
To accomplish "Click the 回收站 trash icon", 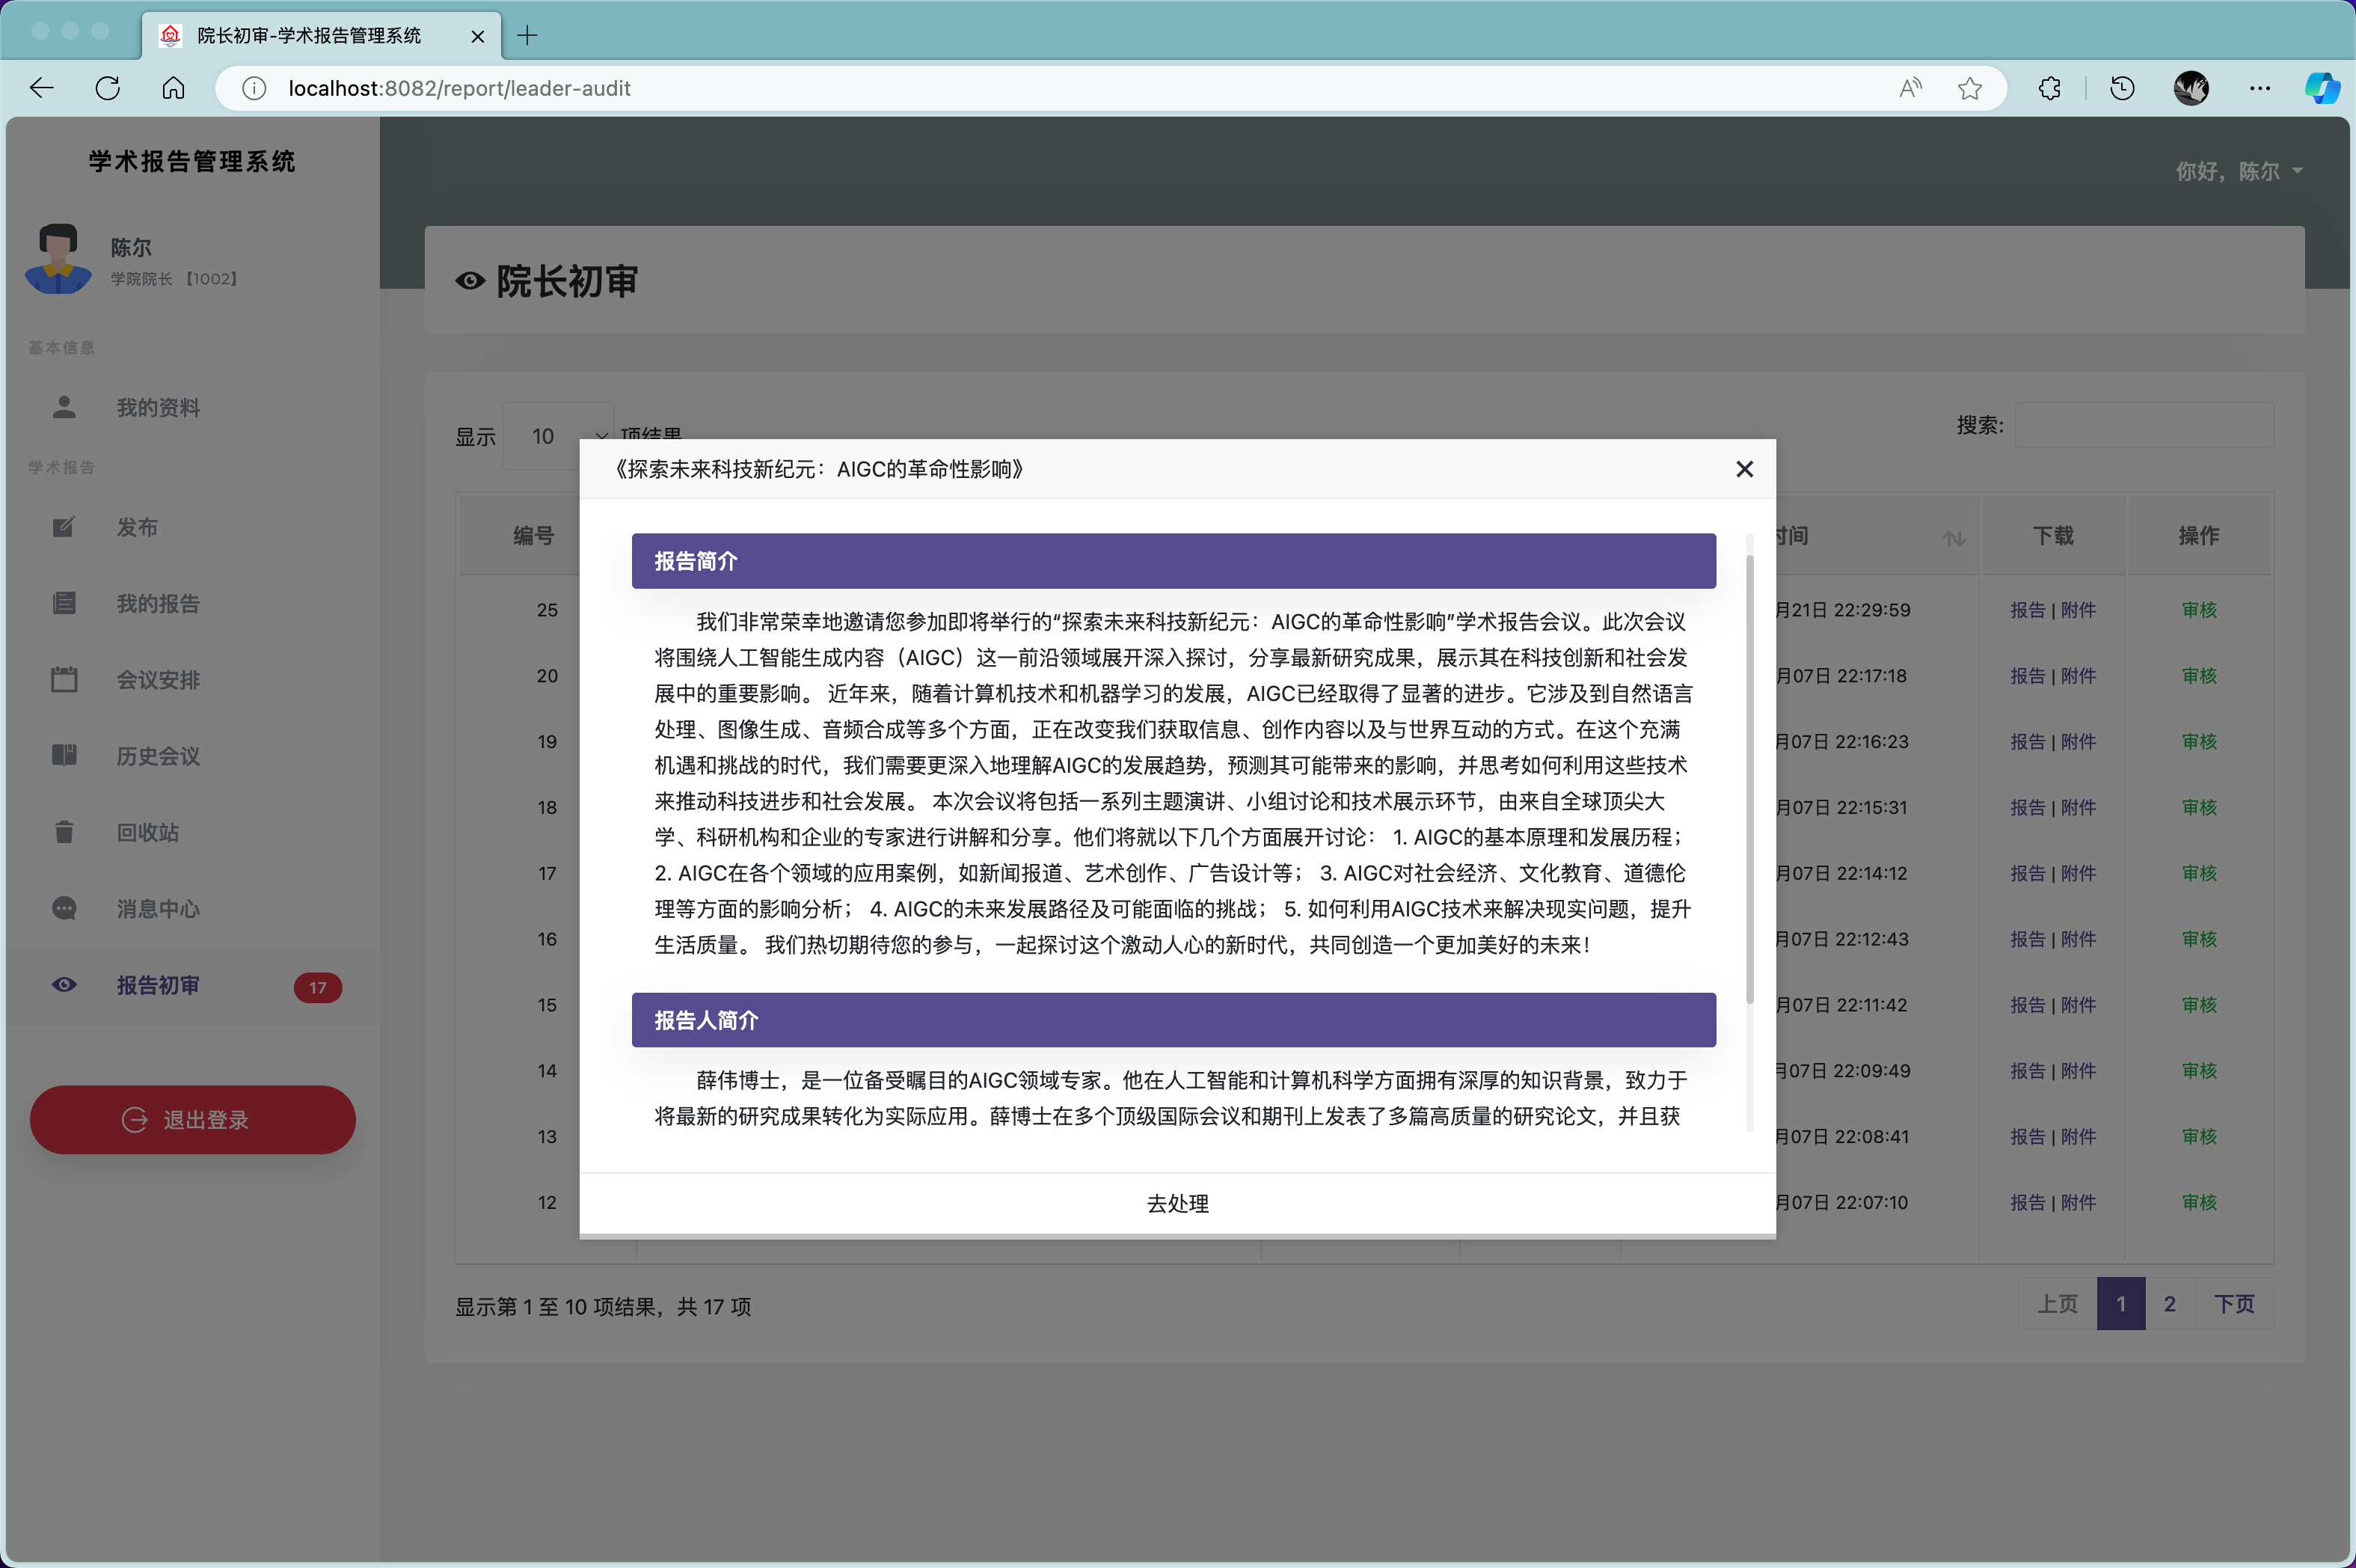I will coord(64,832).
